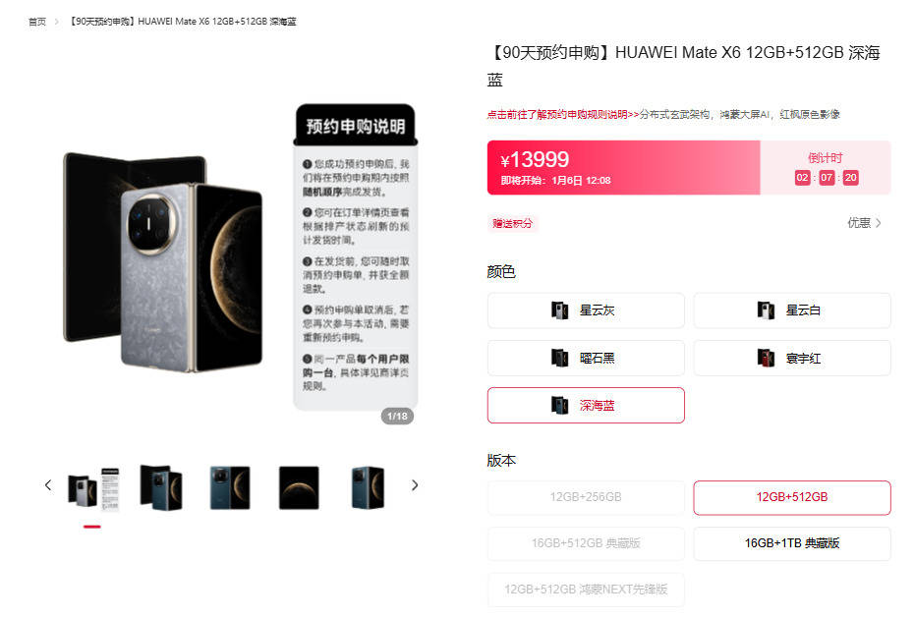Choose the 16GB+1TB 典藏版 version
The image size is (914, 619).
coord(791,543)
